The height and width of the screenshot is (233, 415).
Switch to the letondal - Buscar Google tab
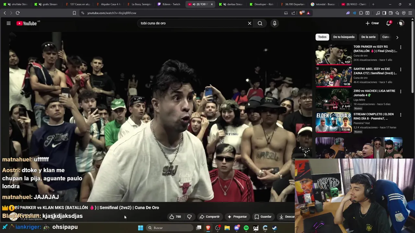pos(323,4)
